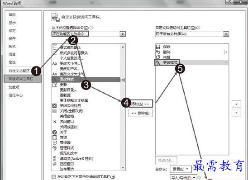The height and width of the screenshot is (180, 248).
Task: Expand submenu arrow on 撤消 row
Action: click(x=226, y=52)
